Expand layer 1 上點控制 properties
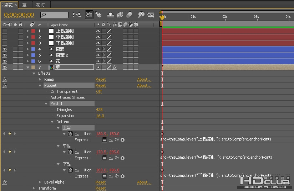Image resolution: width=294 pixels, height=191 pixels. coord(28,31)
